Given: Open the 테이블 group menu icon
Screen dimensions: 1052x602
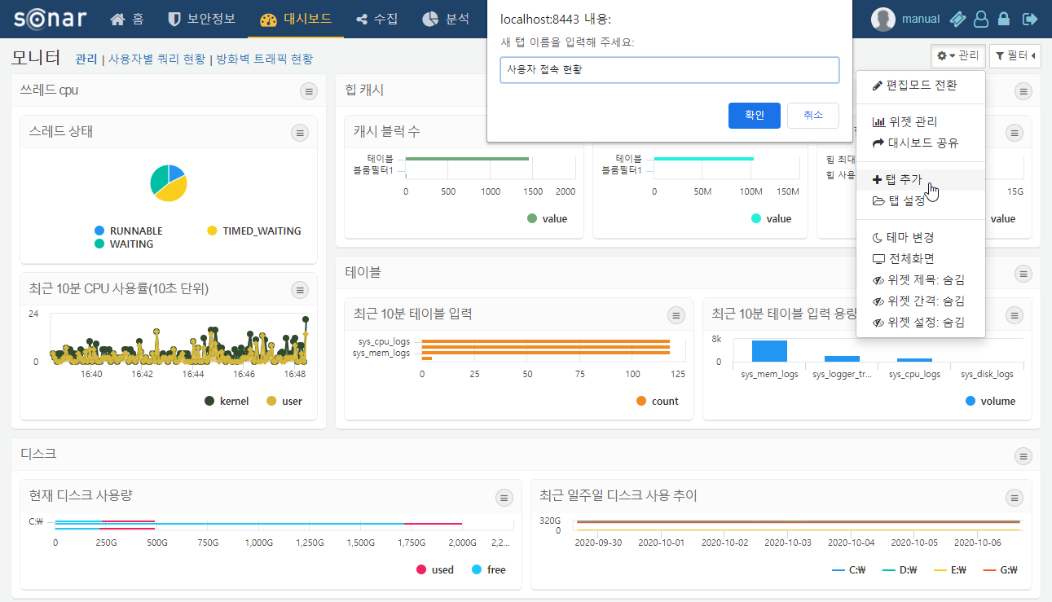Looking at the screenshot, I should point(1022,273).
